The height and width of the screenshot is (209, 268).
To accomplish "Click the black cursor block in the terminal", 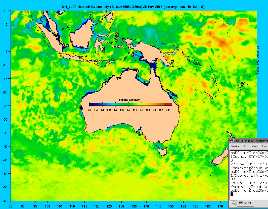I will [x=232, y=194].
